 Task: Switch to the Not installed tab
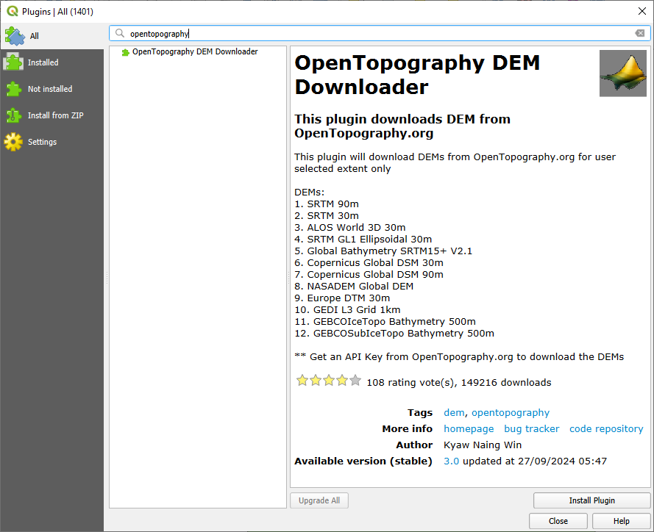50,89
